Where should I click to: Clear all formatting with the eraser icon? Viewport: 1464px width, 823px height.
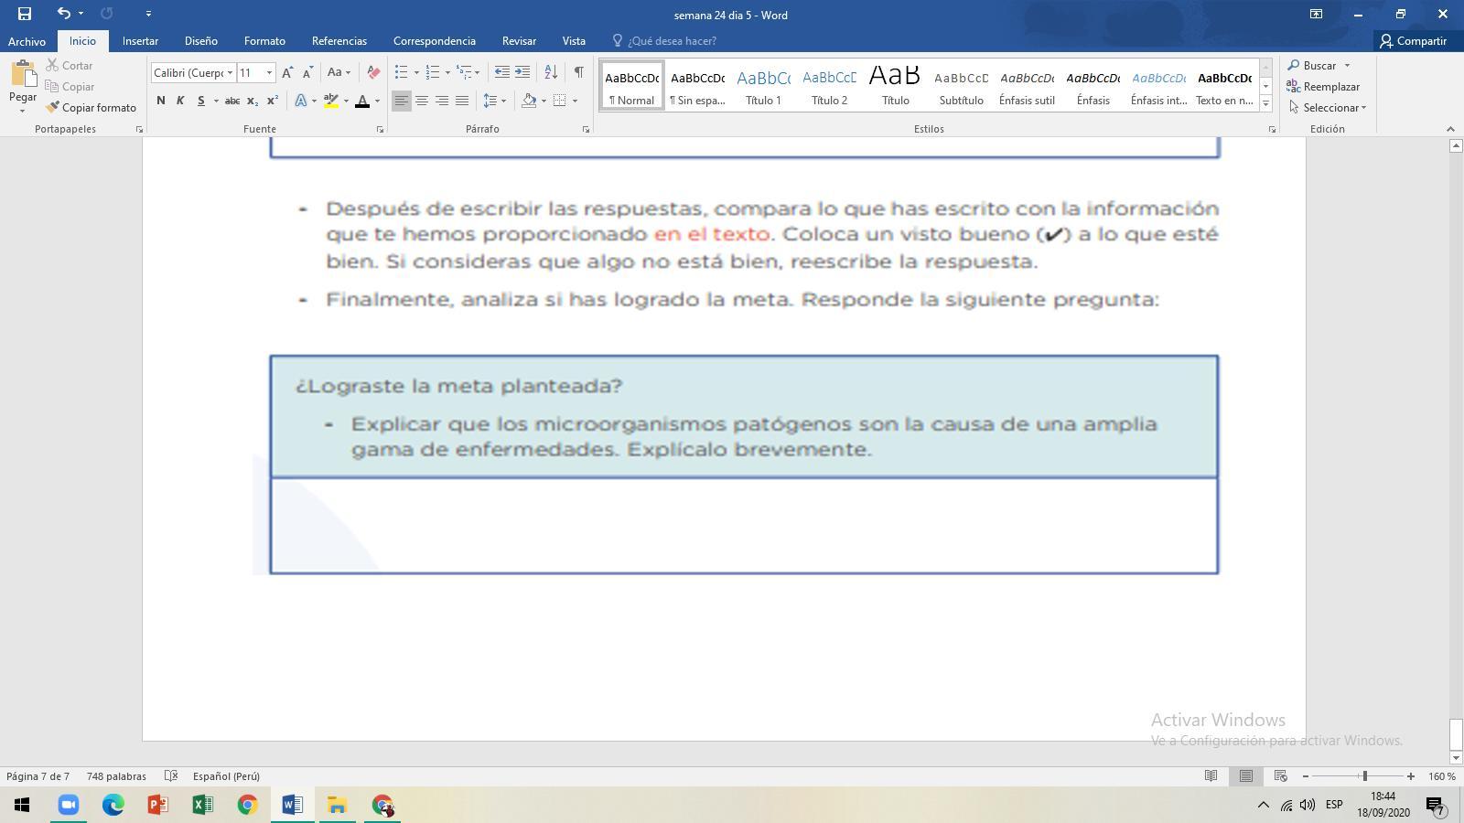373,72
